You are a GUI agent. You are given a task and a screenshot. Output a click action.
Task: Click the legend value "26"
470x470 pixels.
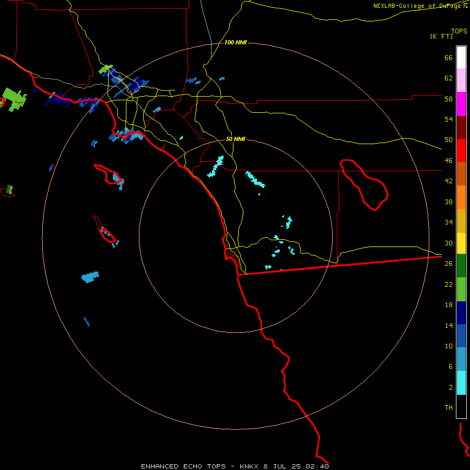pos(449,264)
